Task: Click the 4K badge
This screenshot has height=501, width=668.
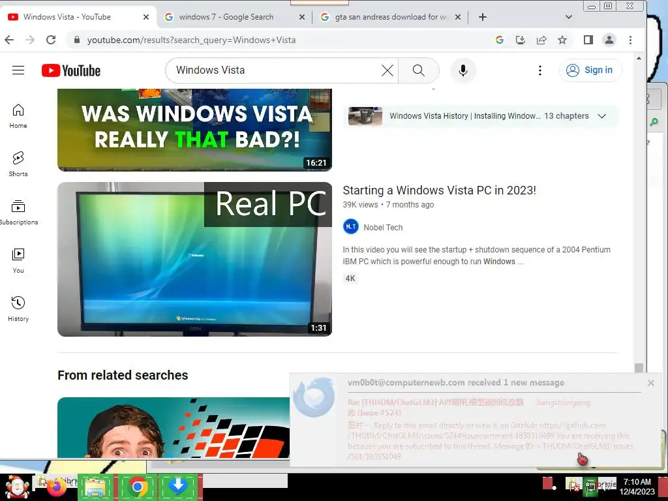Action: (350, 279)
